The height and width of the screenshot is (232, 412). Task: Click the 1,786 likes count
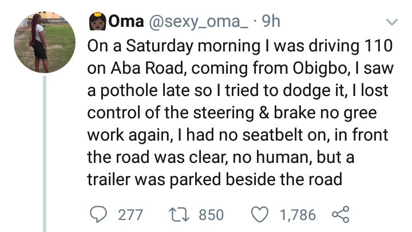click(298, 215)
